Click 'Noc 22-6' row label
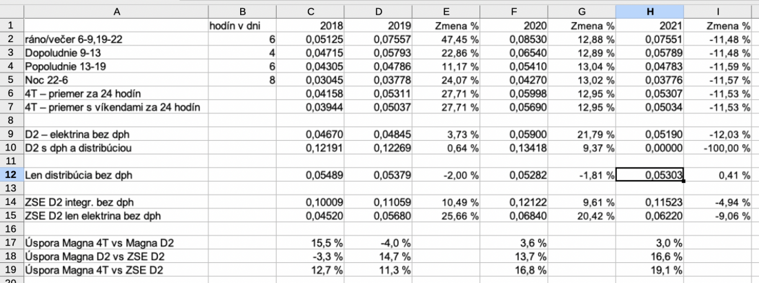Screen dimensions: 759x283 (116, 79)
